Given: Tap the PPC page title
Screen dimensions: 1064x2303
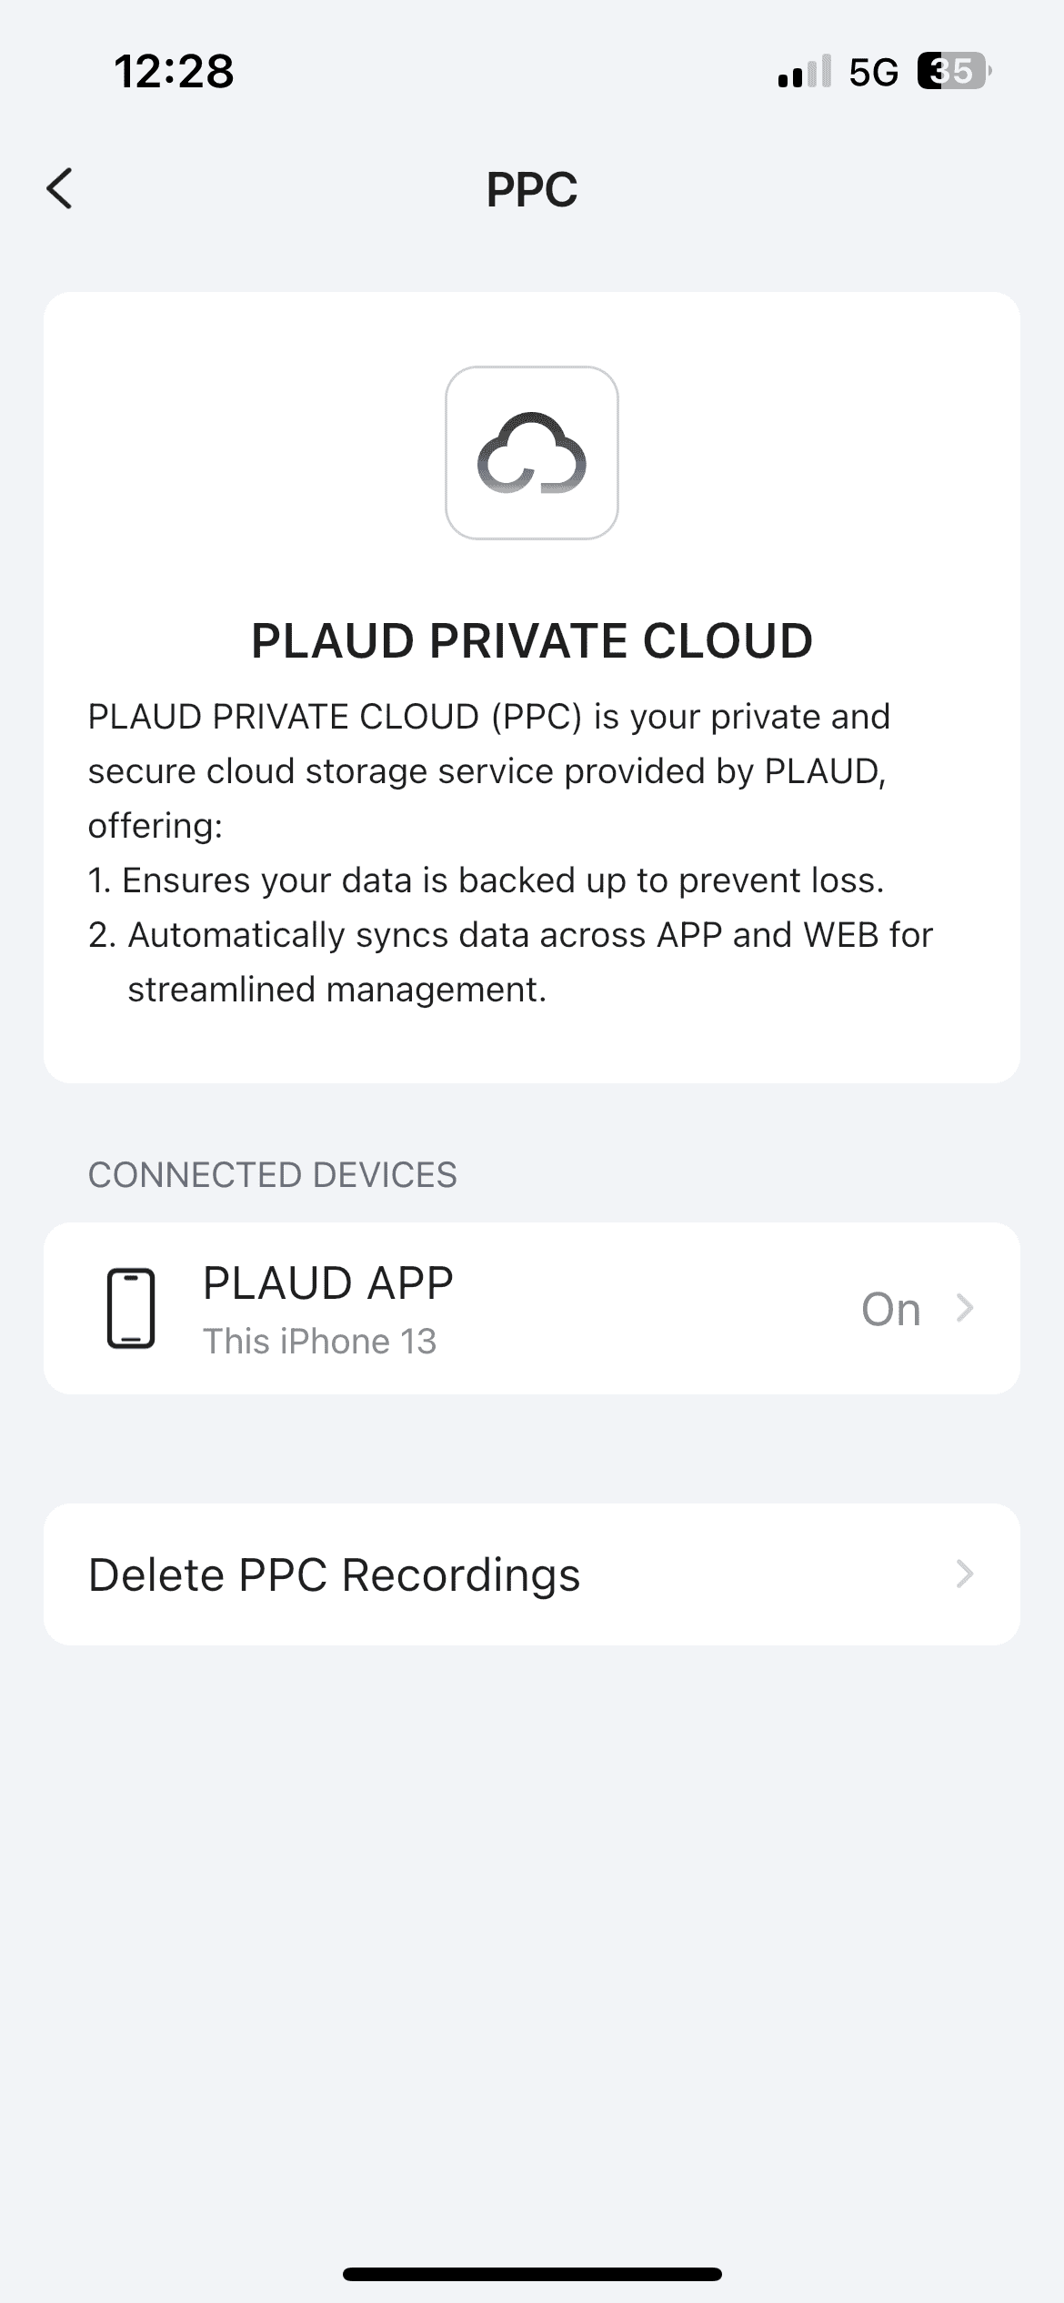Looking at the screenshot, I should click(532, 189).
